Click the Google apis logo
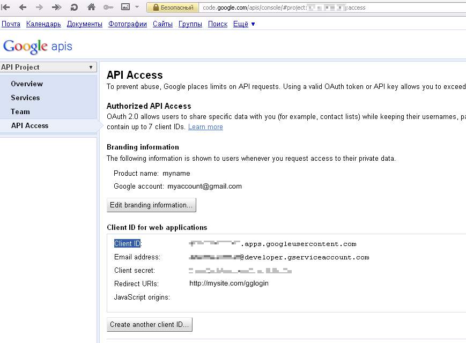The width and height of the screenshot is (466, 343). click(x=38, y=46)
